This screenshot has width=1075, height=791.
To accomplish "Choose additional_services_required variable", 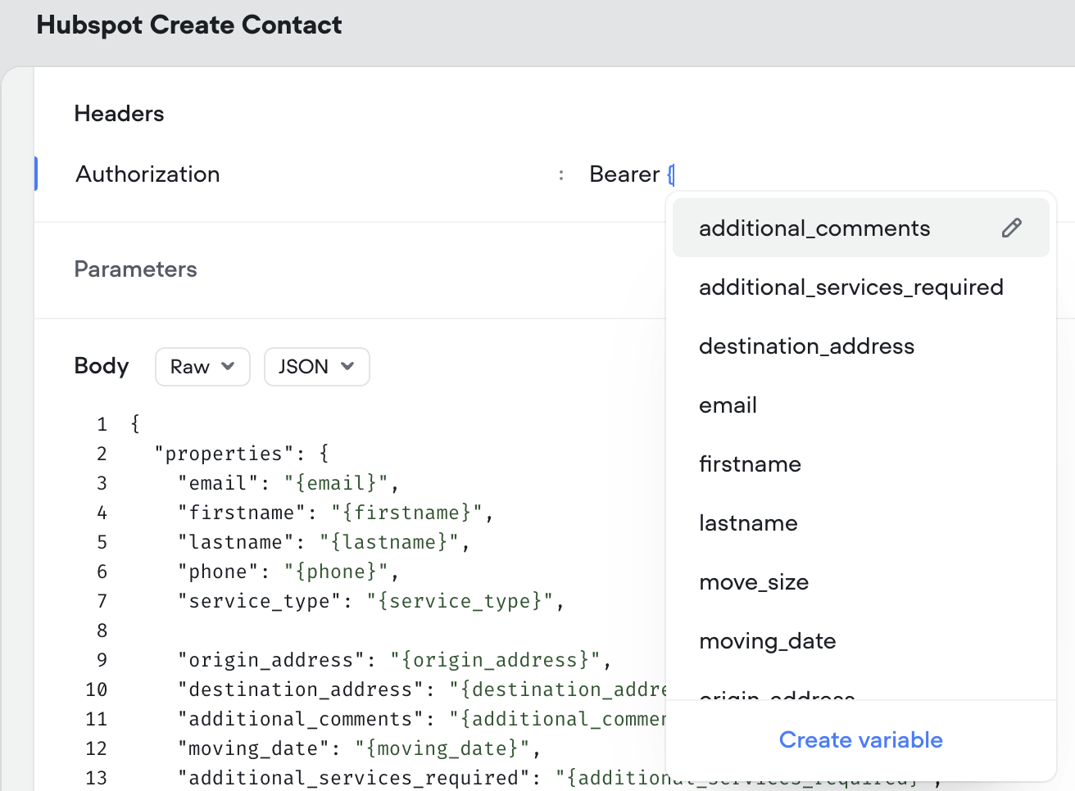I will click(850, 287).
